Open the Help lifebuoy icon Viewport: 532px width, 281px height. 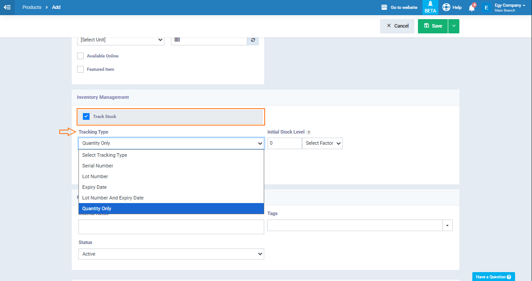click(446, 8)
